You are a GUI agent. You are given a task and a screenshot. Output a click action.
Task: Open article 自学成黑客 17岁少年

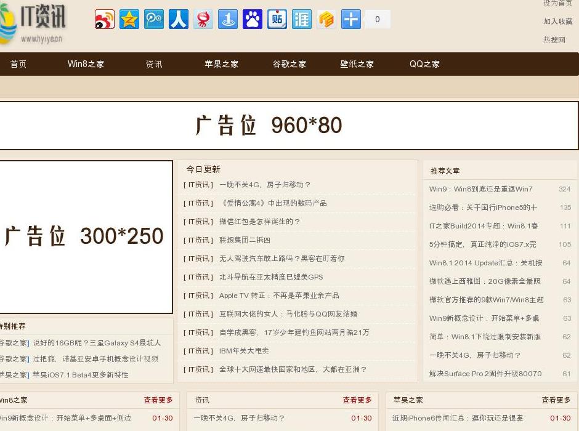294,332
